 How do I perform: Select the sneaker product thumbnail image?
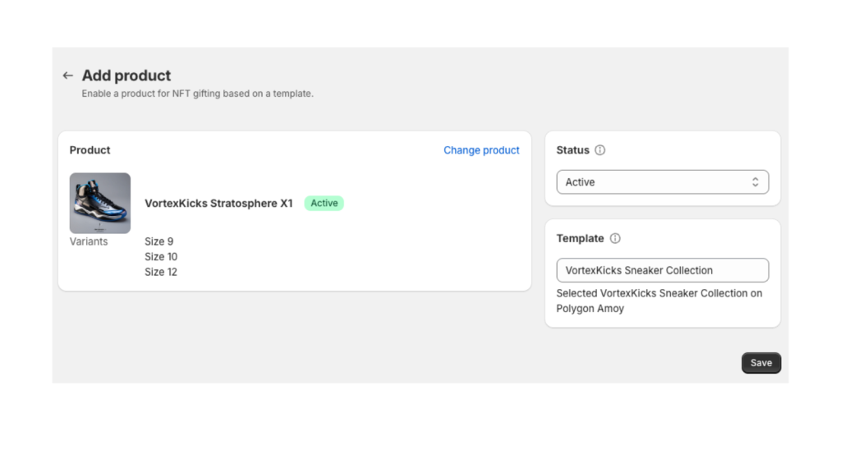[100, 203]
